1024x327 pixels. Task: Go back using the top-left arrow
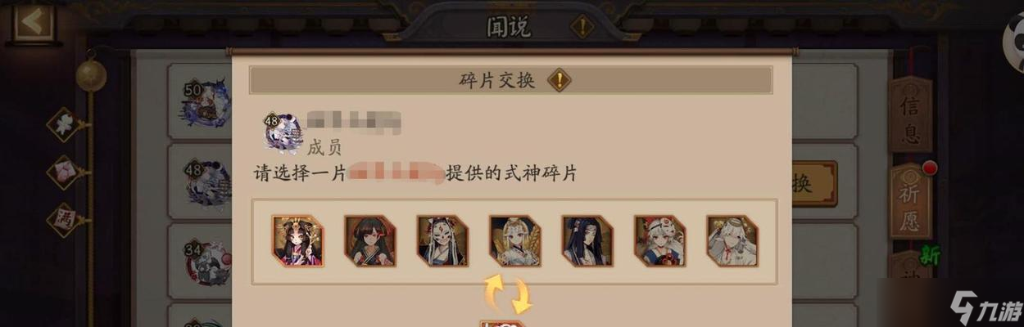click(33, 21)
